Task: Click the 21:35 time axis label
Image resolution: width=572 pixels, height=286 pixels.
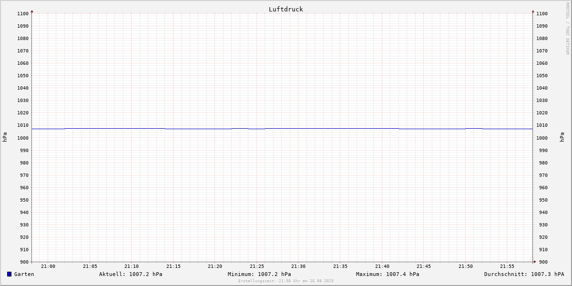Action: pyautogui.click(x=340, y=266)
